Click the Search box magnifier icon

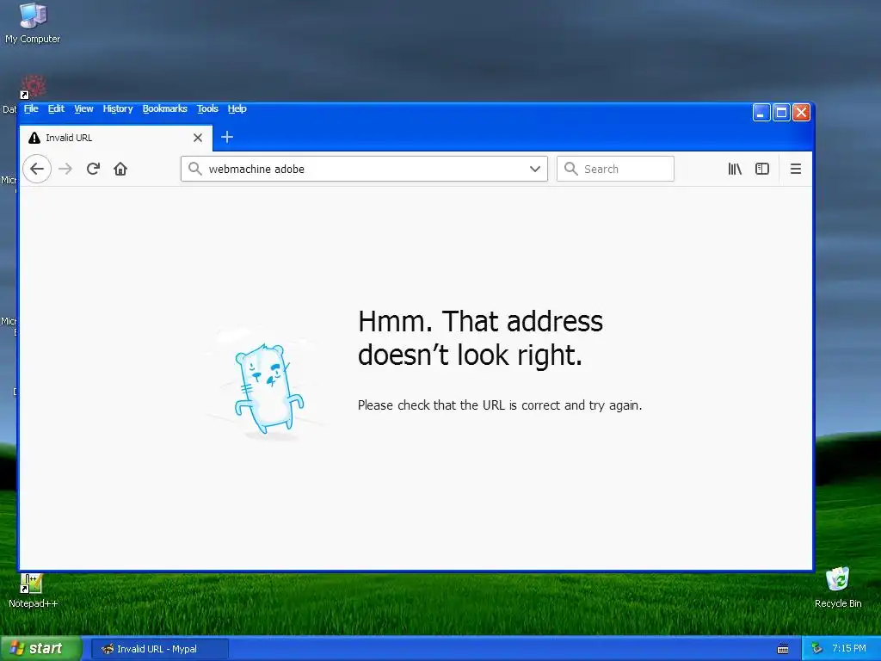571,169
